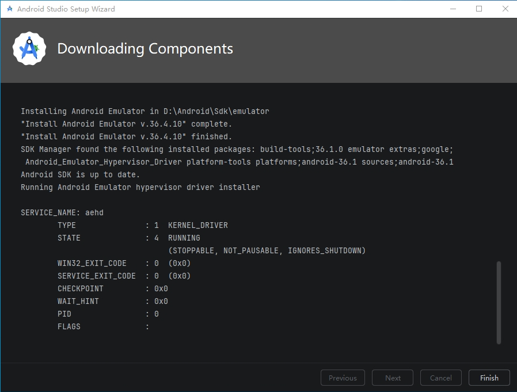The image size is (517, 392).
Task: Click the Previous button
Action: (343, 378)
